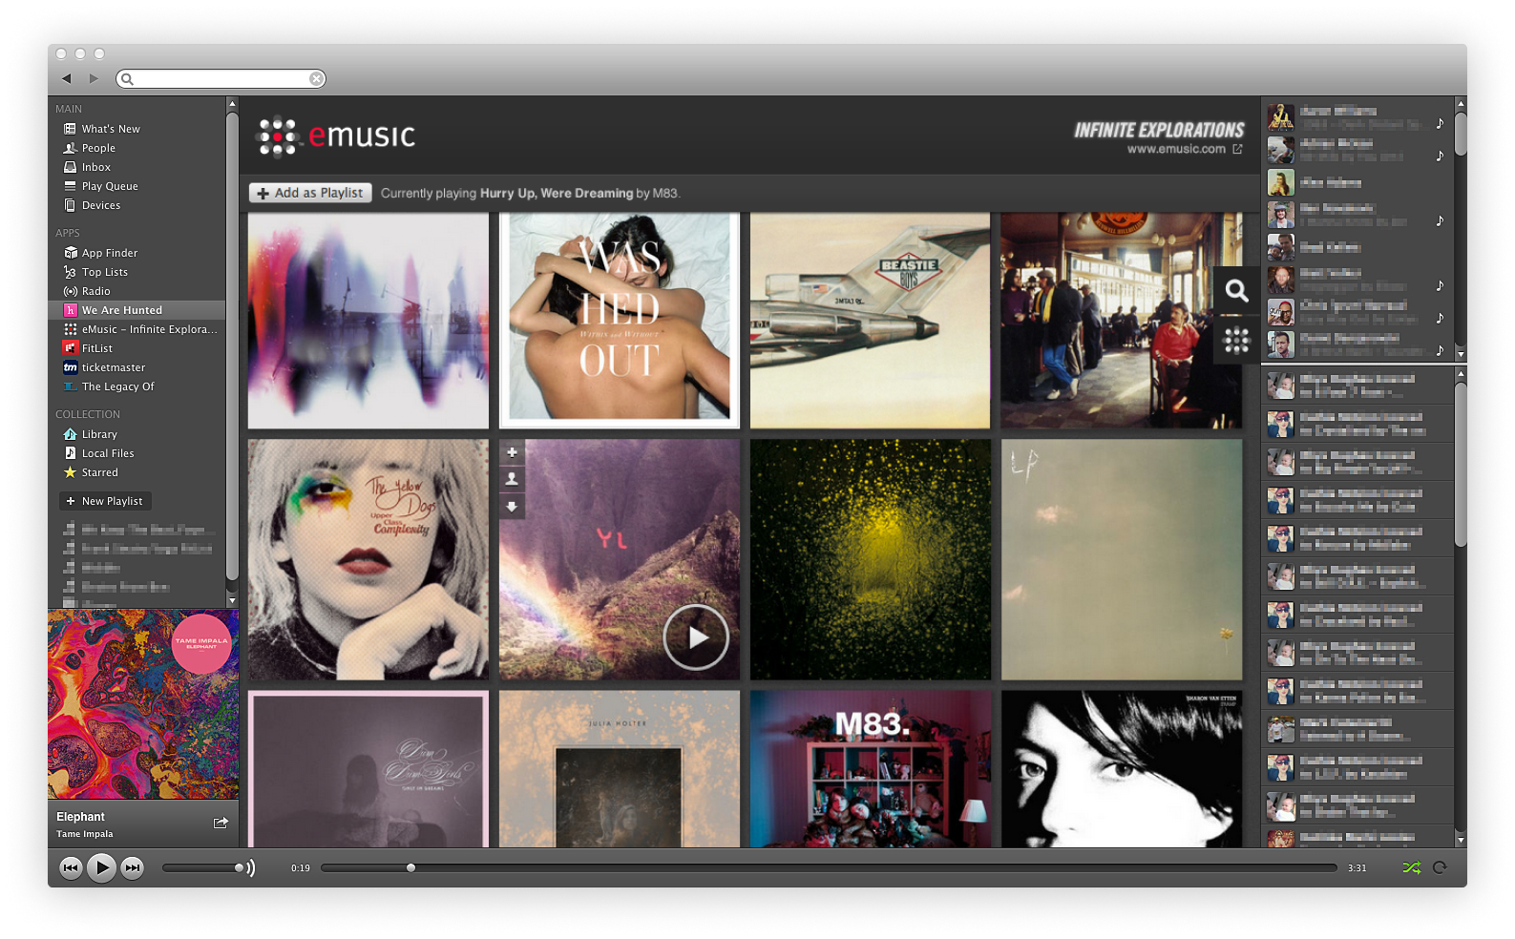Click the dotted grid view icon

coord(1236,340)
